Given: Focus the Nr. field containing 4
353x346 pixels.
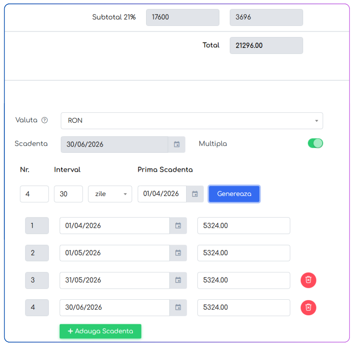Looking at the screenshot, I should (34, 194).
